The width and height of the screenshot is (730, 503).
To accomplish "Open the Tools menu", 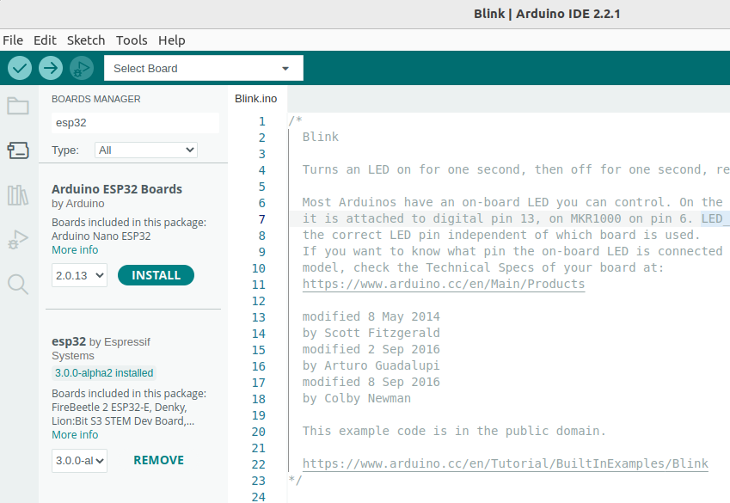I will pyautogui.click(x=132, y=40).
